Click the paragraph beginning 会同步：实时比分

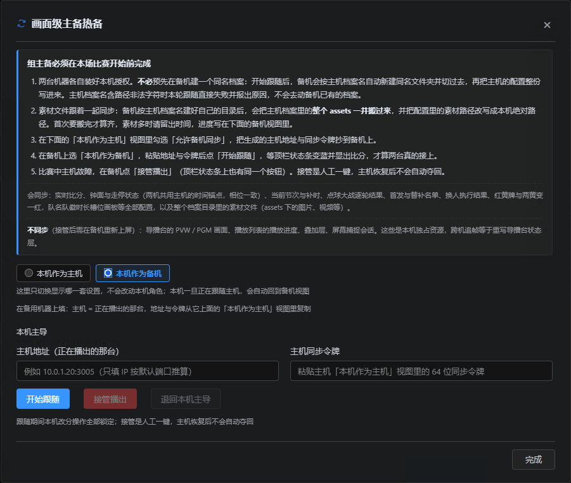[x=285, y=202]
